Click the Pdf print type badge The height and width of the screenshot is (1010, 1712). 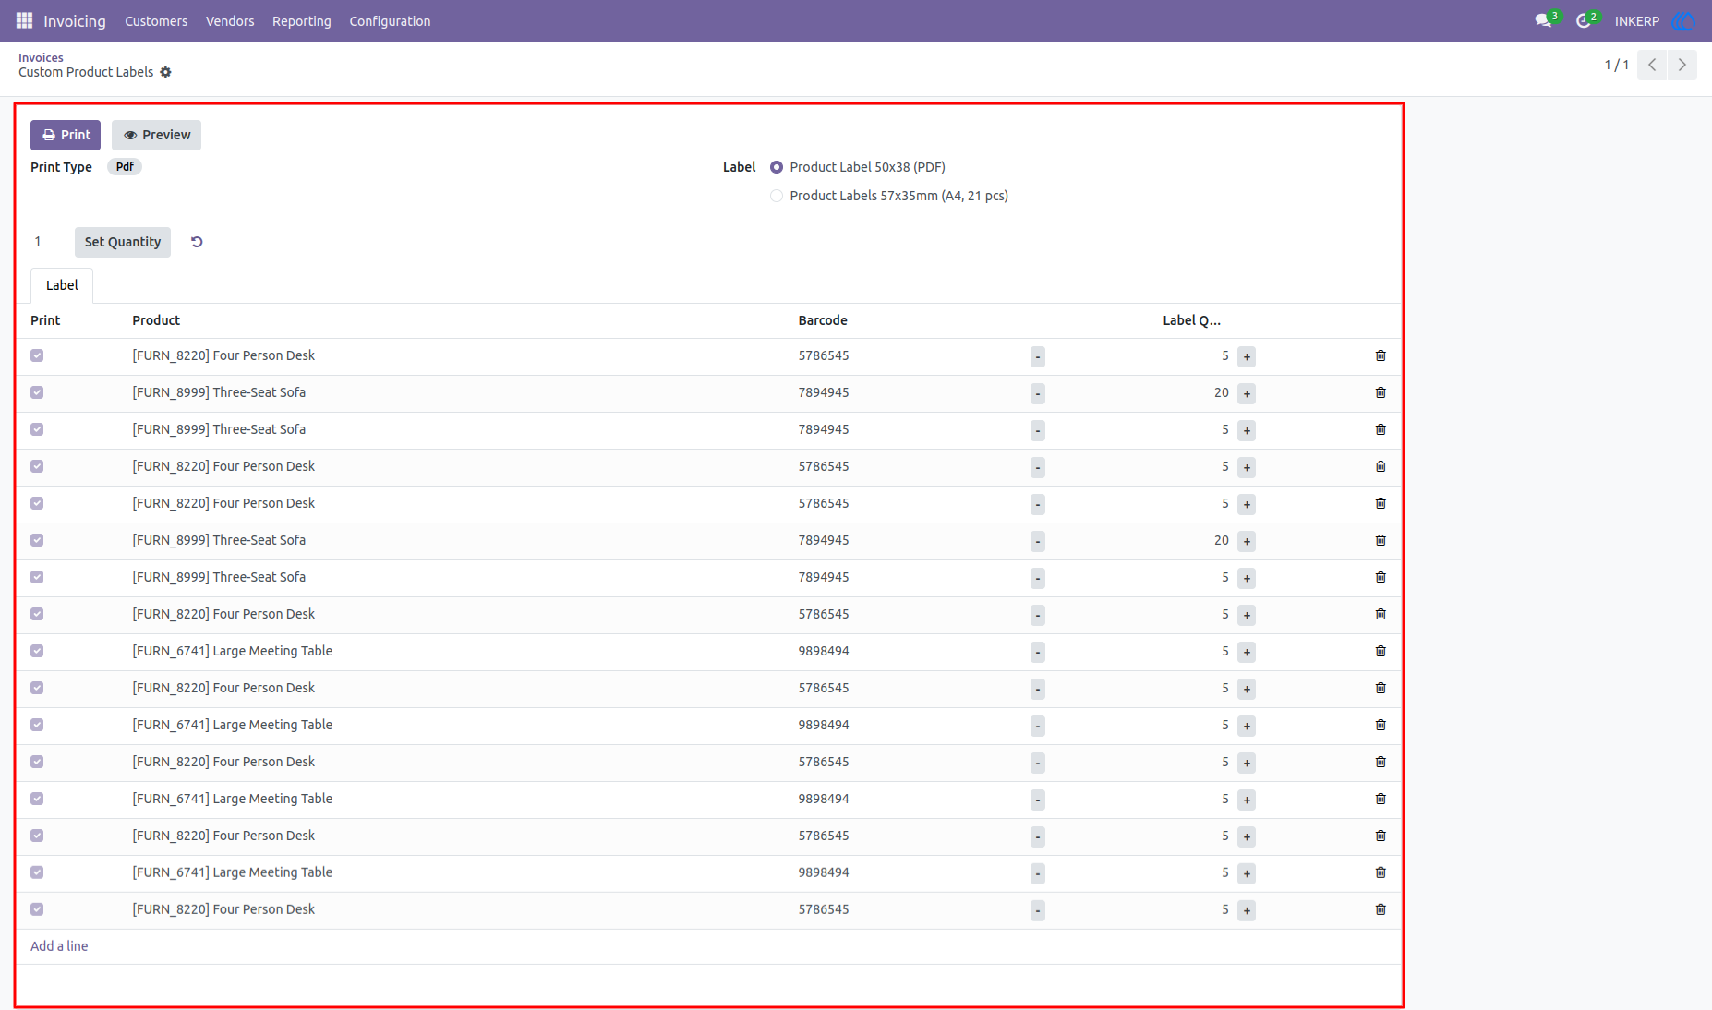[125, 167]
